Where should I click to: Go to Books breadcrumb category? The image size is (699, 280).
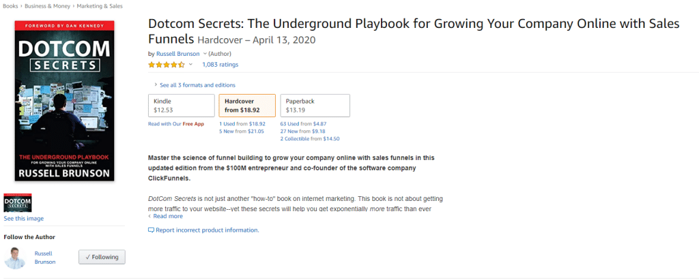9,7
